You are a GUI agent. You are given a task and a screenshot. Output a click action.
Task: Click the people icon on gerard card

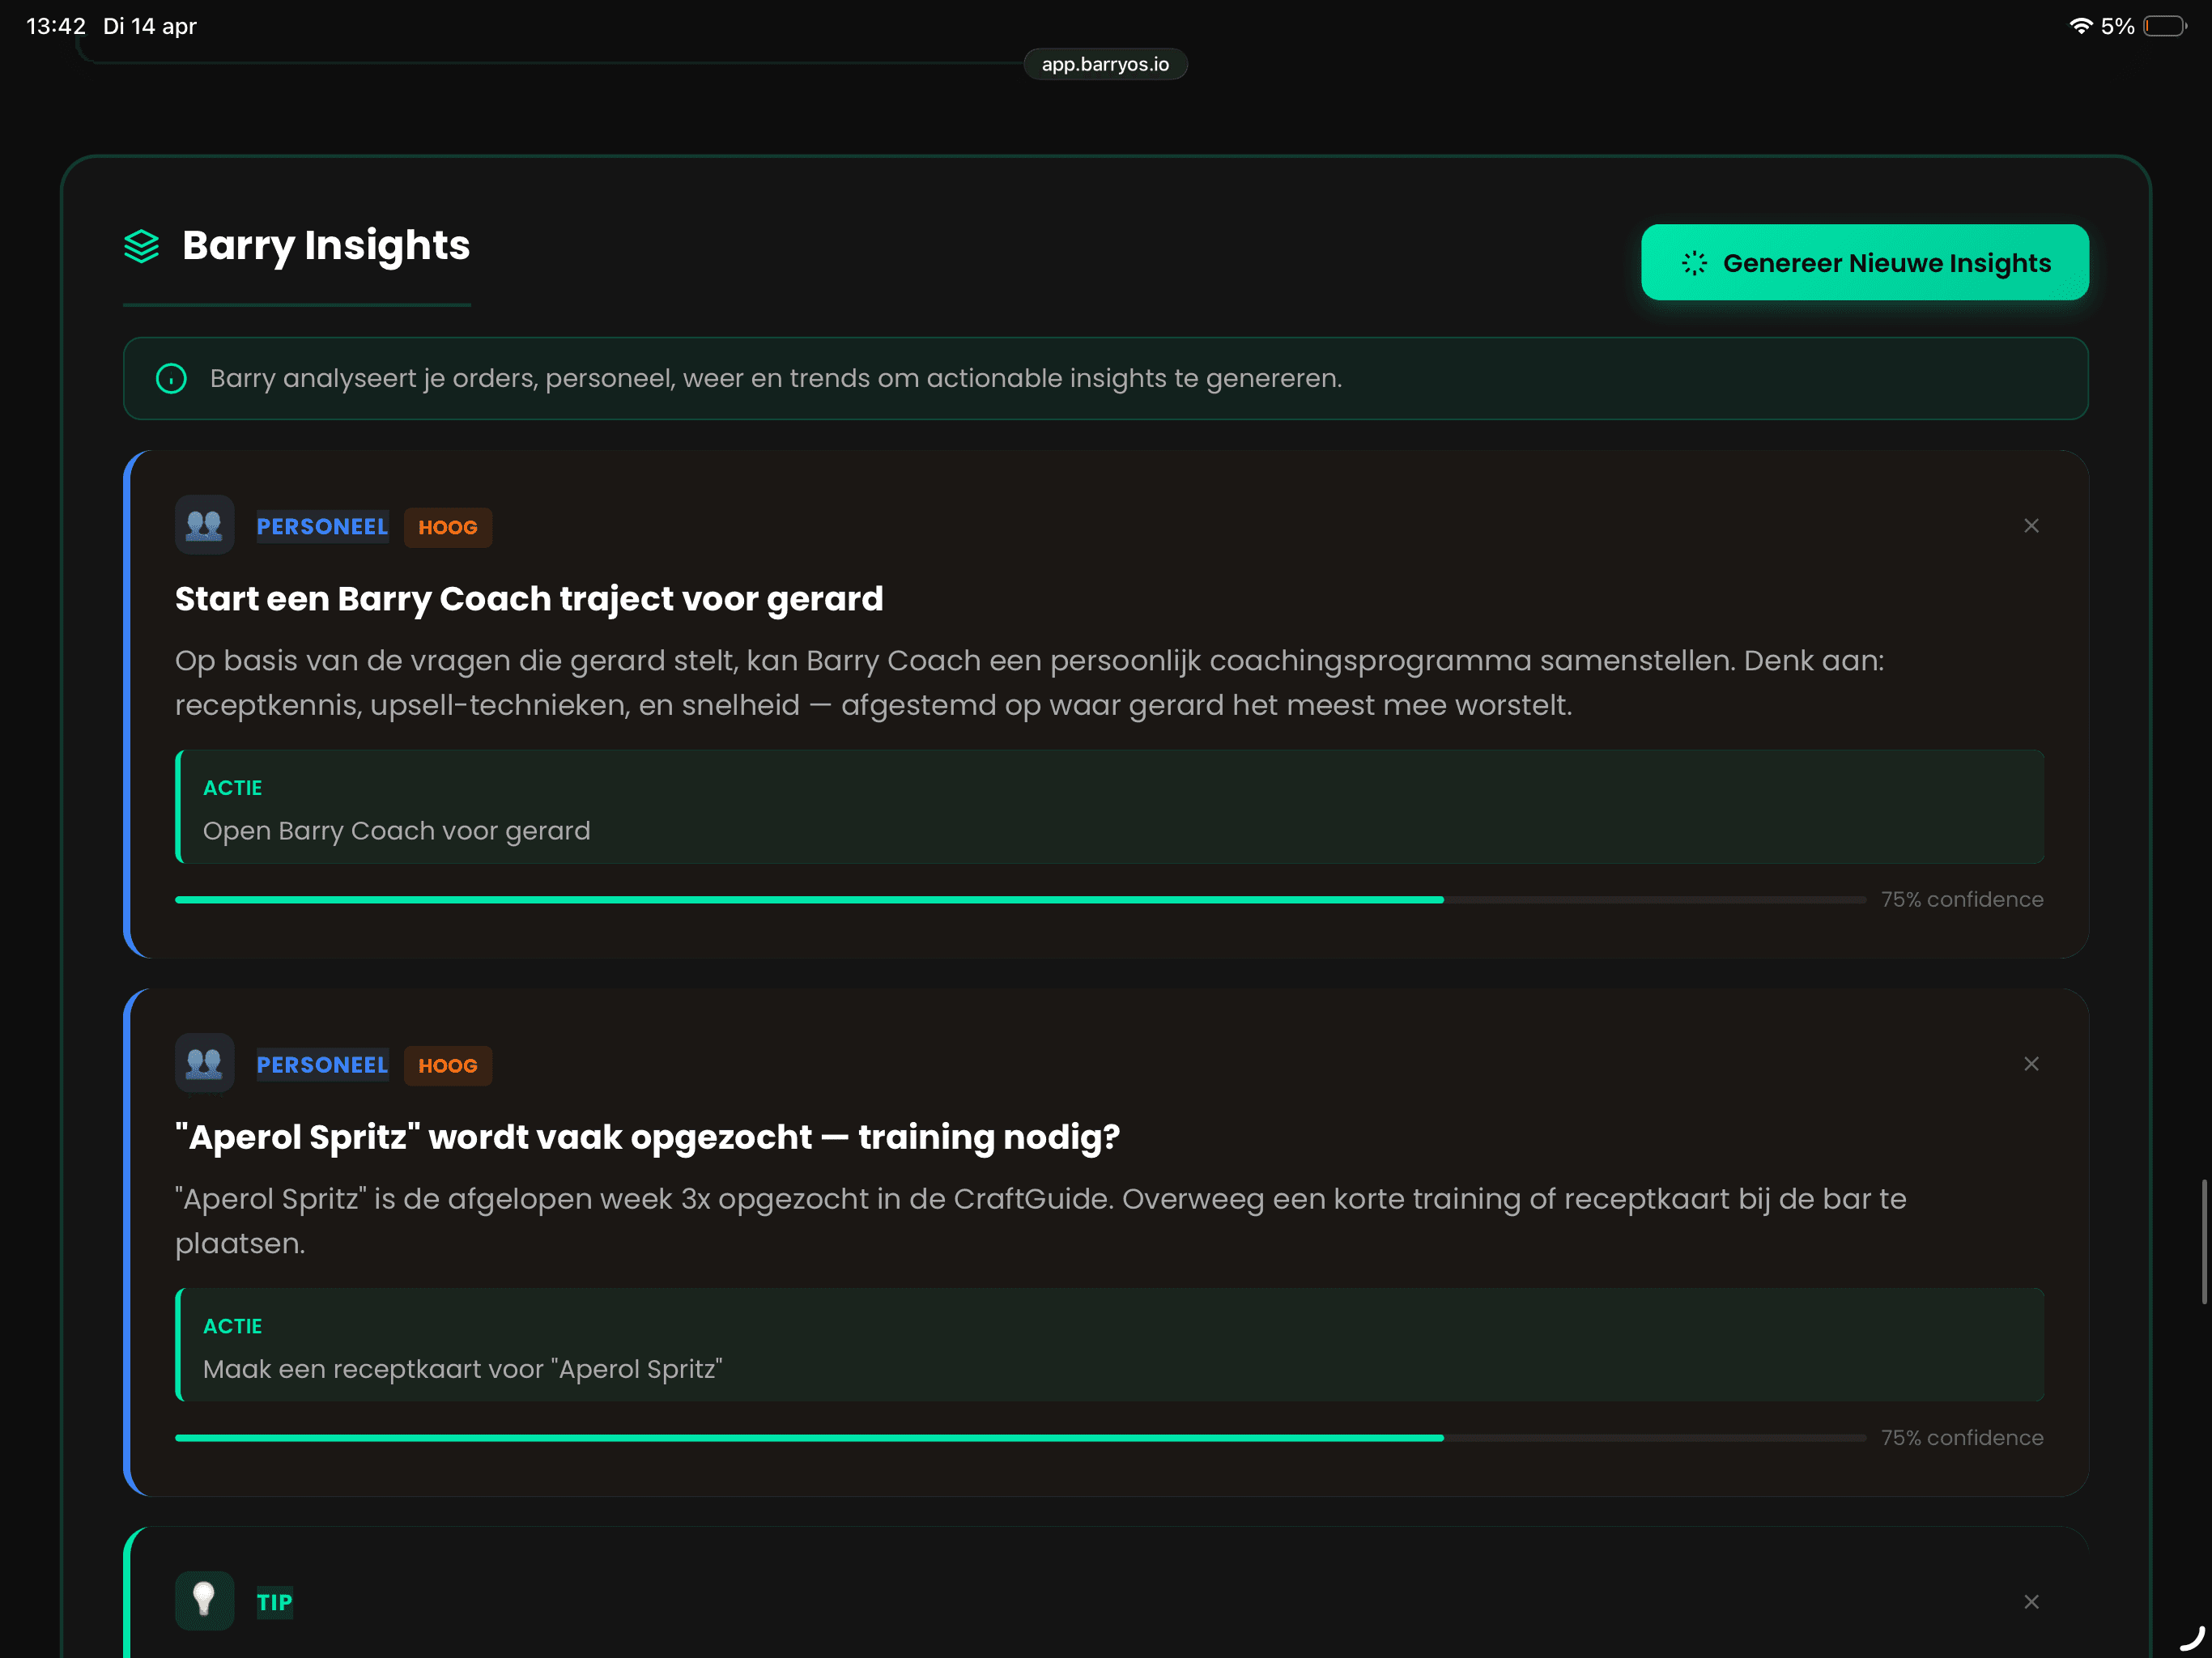tap(204, 526)
